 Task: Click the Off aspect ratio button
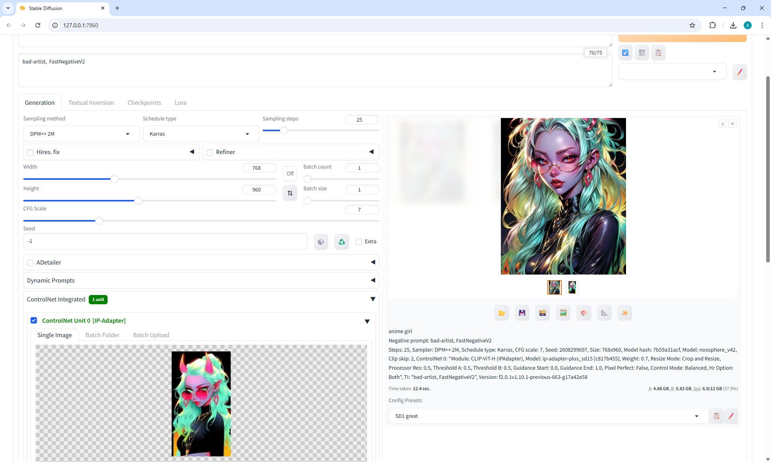[x=290, y=173]
